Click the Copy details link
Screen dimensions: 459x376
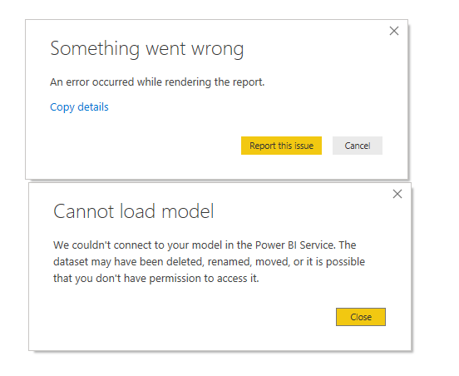tap(79, 107)
